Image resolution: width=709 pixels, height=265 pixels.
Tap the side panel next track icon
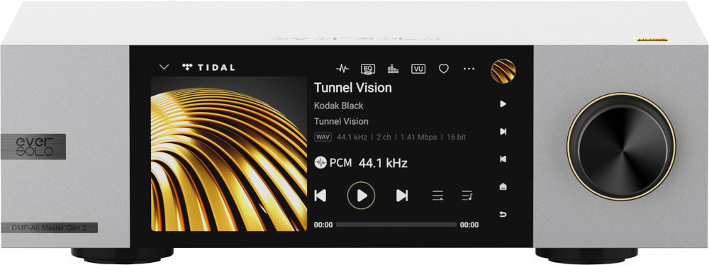point(503,132)
